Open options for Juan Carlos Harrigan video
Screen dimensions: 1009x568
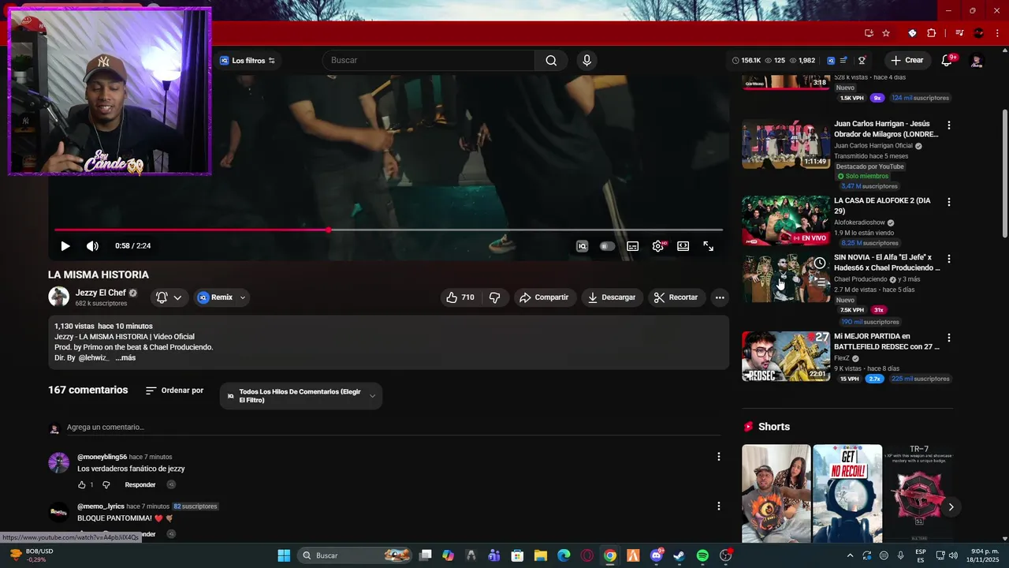pyautogui.click(x=949, y=125)
